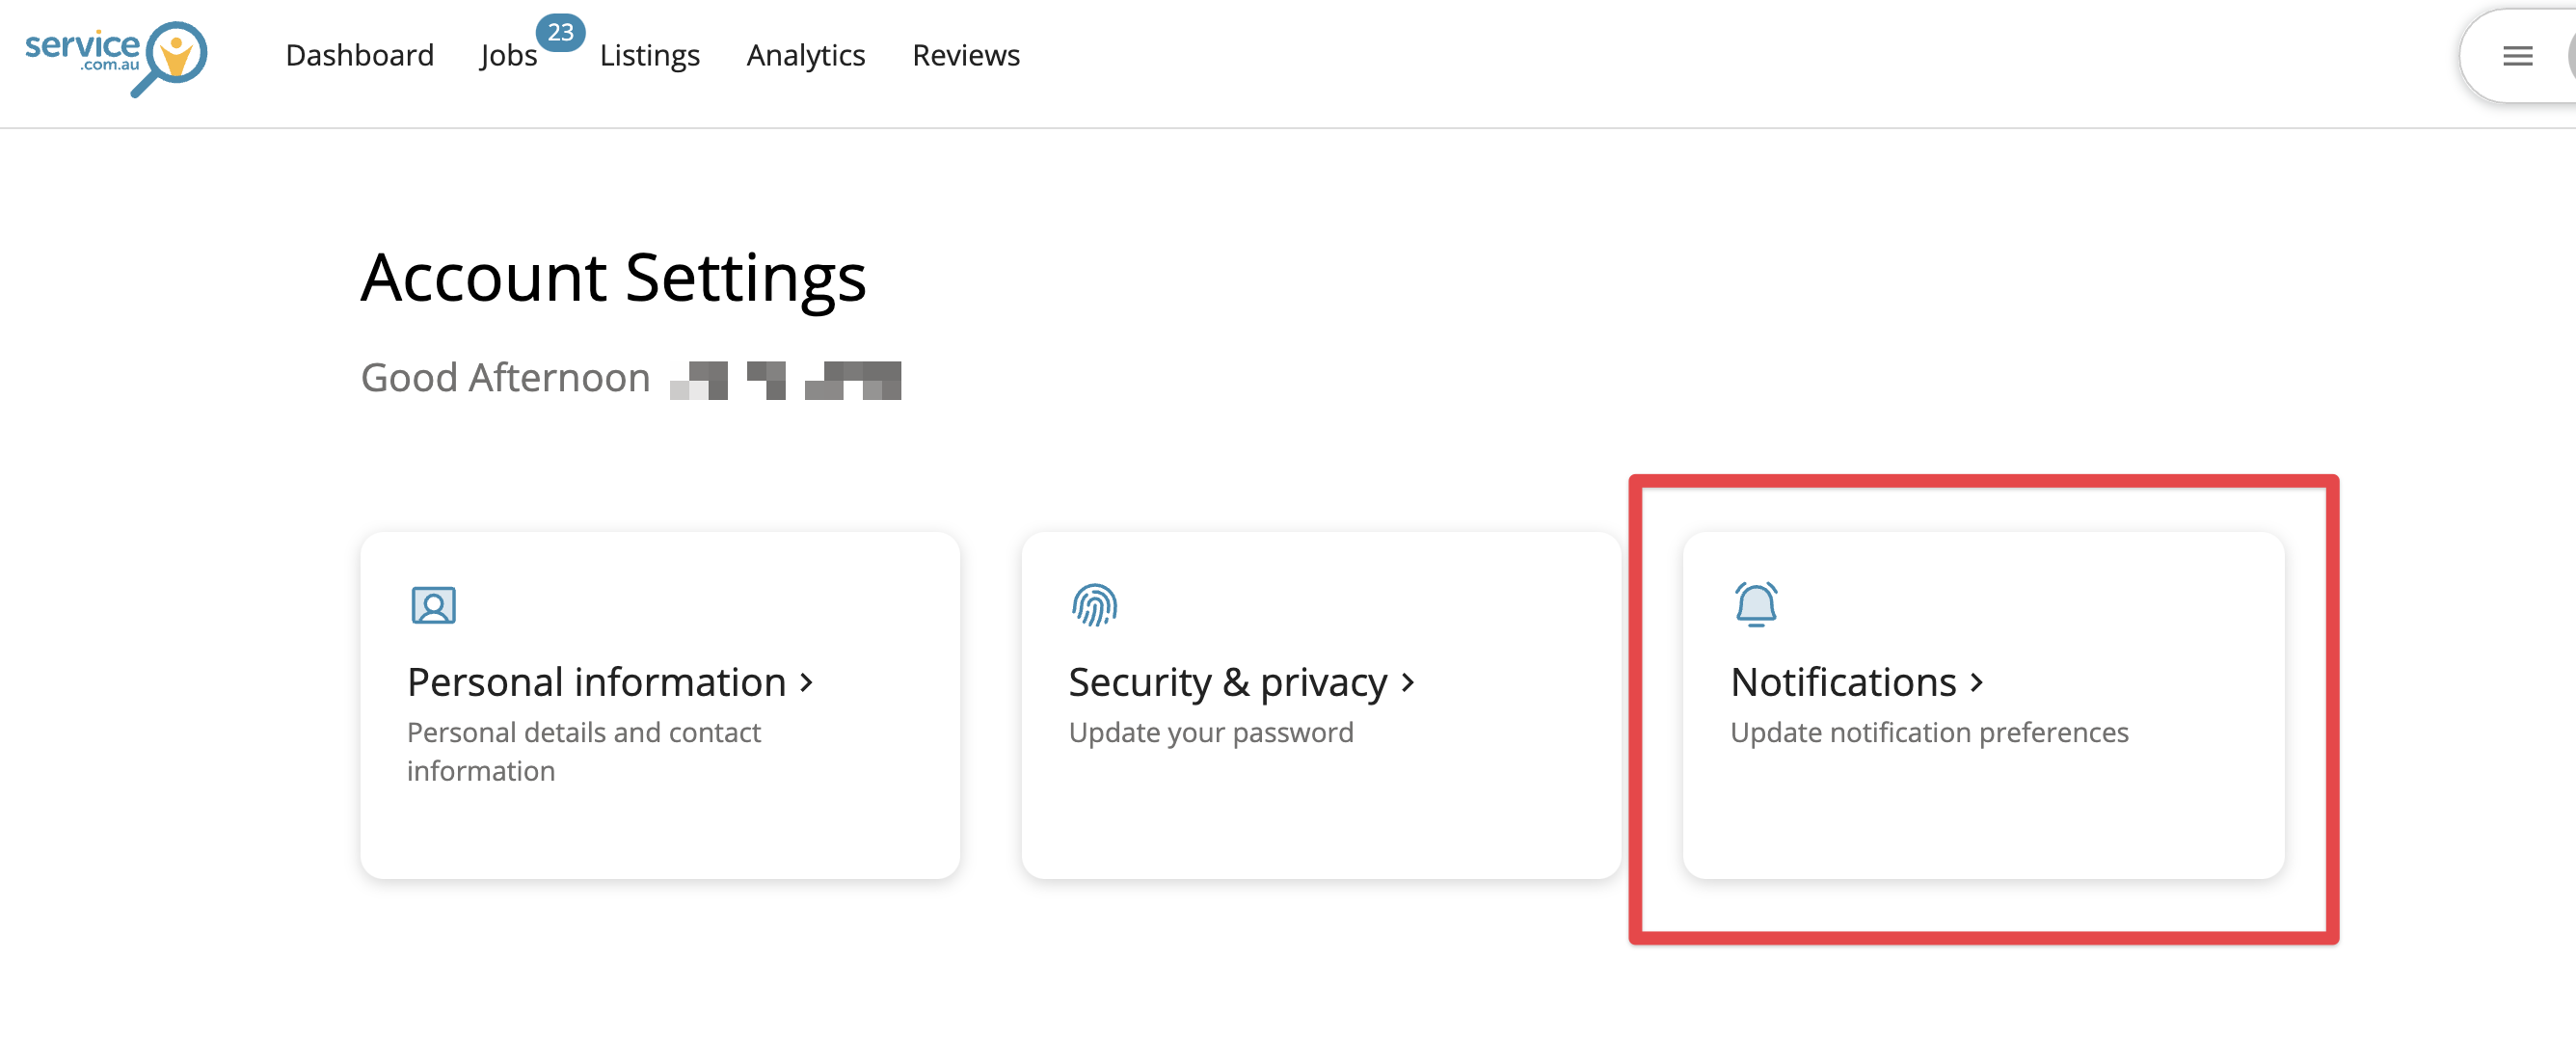This screenshot has width=2576, height=1039.
Task: Open the Notifications settings link
Action: click(x=1842, y=683)
